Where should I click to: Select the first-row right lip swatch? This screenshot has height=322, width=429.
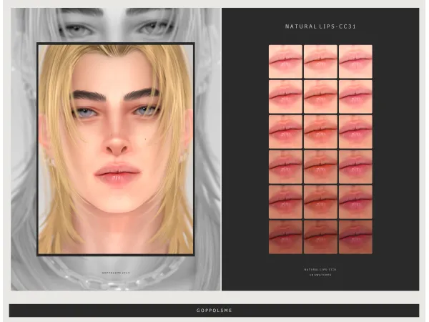click(x=355, y=62)
